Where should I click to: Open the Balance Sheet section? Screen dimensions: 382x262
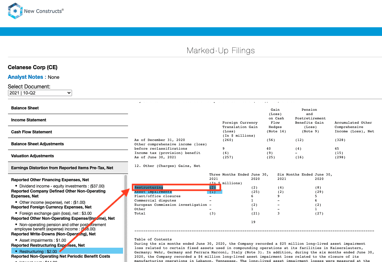(68, 108)
